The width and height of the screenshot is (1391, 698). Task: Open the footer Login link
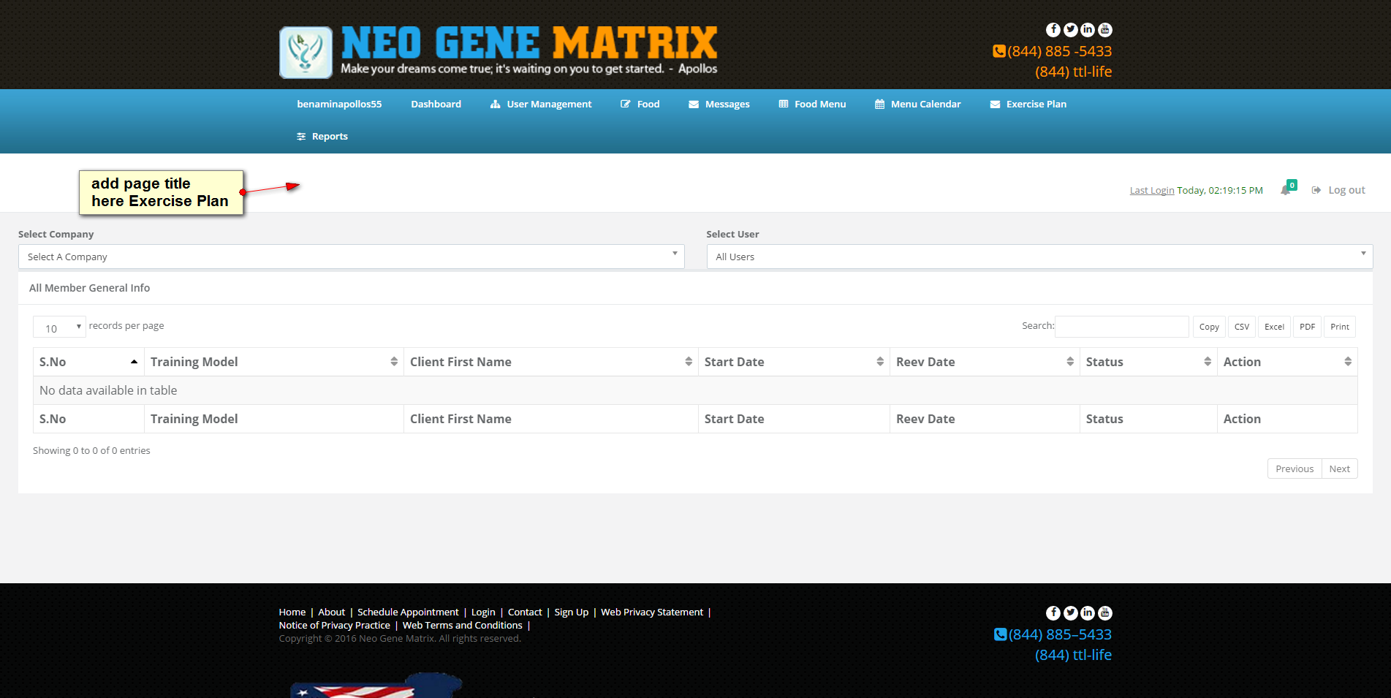click(483, 612)
